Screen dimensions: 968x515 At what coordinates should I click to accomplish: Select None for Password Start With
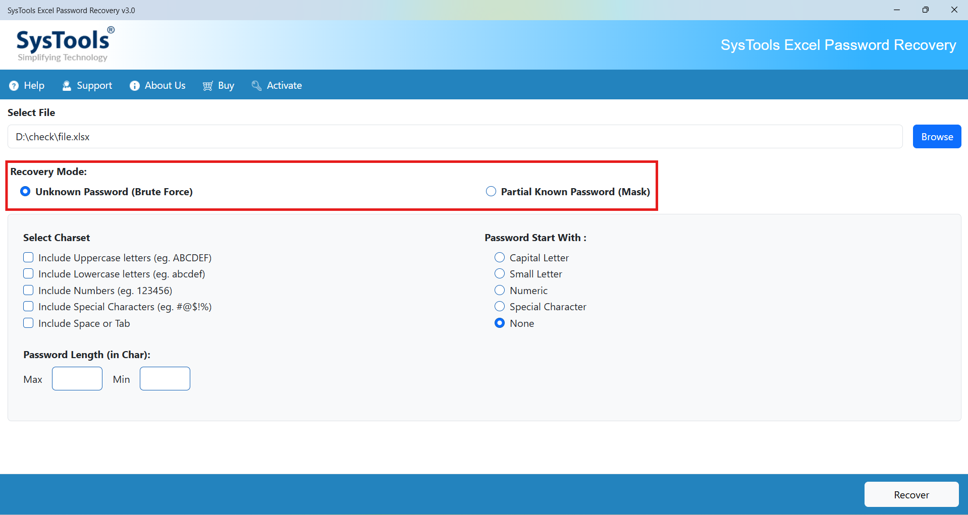click(x=500, y=323)
